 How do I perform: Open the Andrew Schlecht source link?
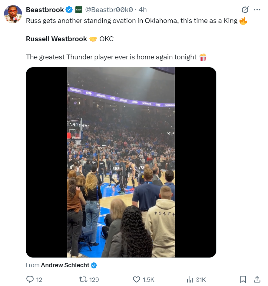pos(65,265)
